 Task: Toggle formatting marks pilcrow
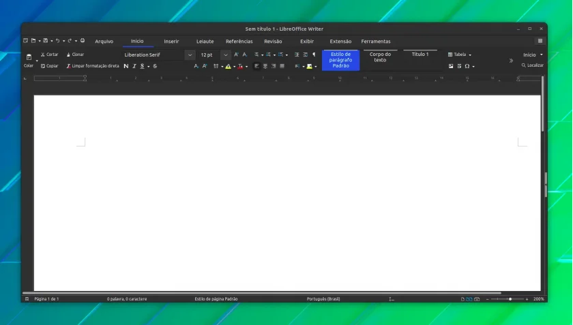314,55
